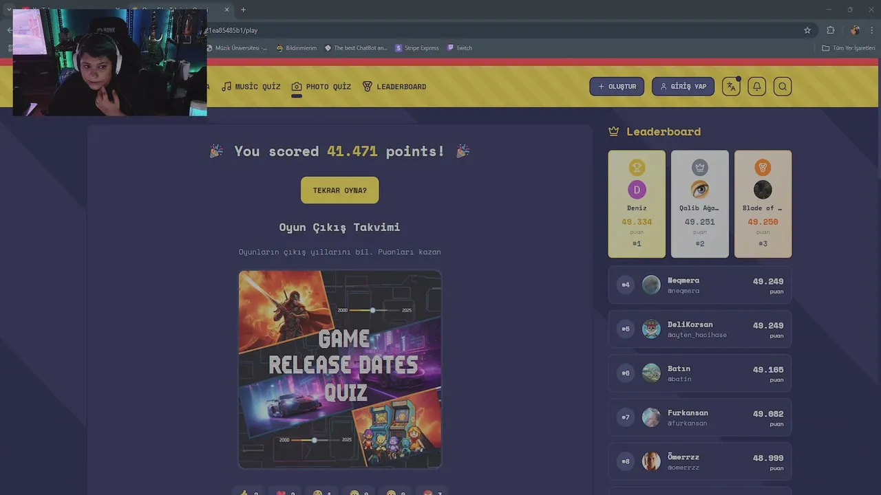Click the Oluştur create button
Viewport: 881px width, 495px height.
(617, 87)
